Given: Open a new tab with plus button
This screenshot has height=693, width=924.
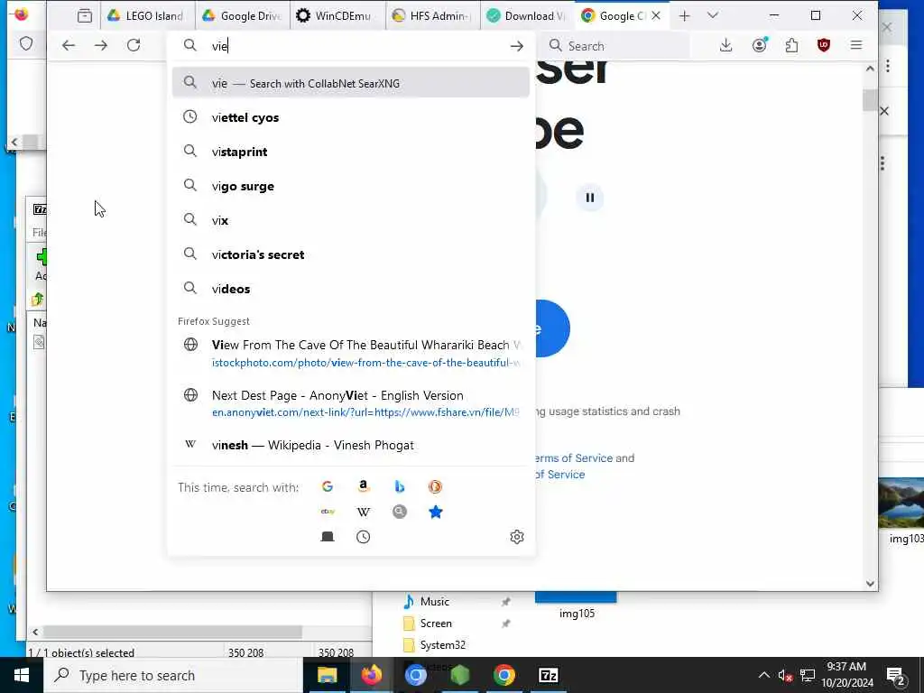Looking at the screenshot, I should tap(684, 16).
